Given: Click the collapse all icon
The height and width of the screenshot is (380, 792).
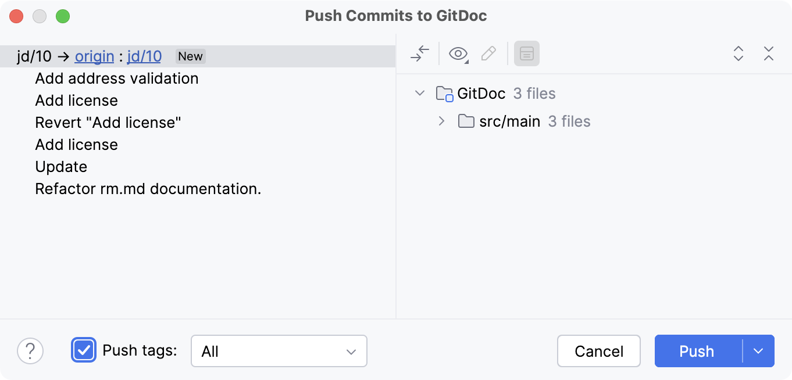Looking at the screenshot, I should point(768,53).
